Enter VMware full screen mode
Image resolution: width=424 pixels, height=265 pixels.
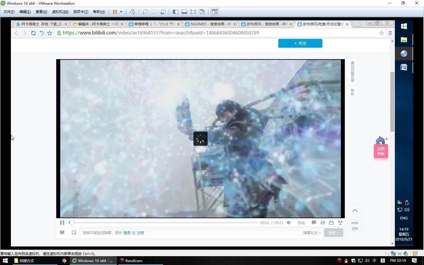pyautogui.click(x=193, y=12)
